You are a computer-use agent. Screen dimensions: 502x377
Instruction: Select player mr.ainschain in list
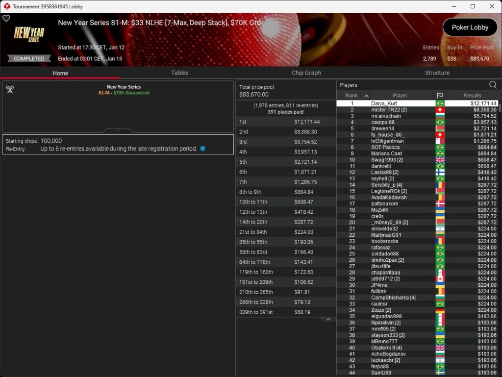point(418,116)
